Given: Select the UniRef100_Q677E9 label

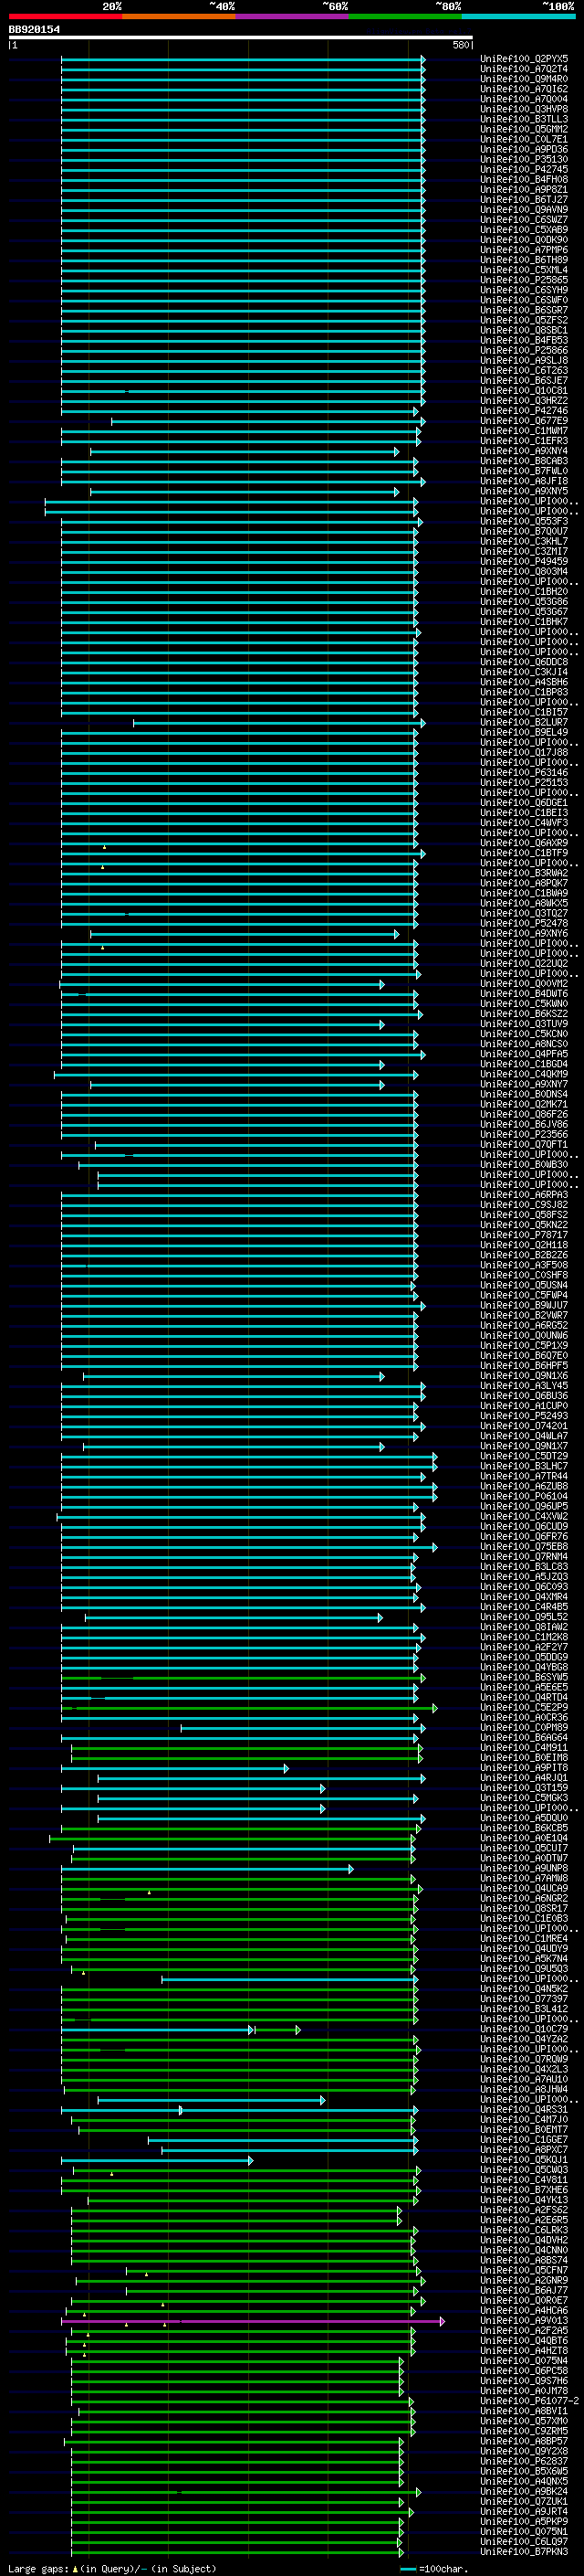Looking at the screenshot, I should point(523,421).
